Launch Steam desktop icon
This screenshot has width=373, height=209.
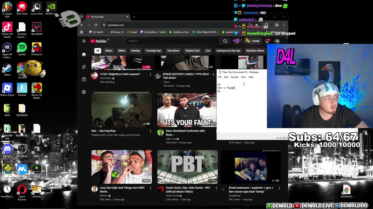coord(7,70)
